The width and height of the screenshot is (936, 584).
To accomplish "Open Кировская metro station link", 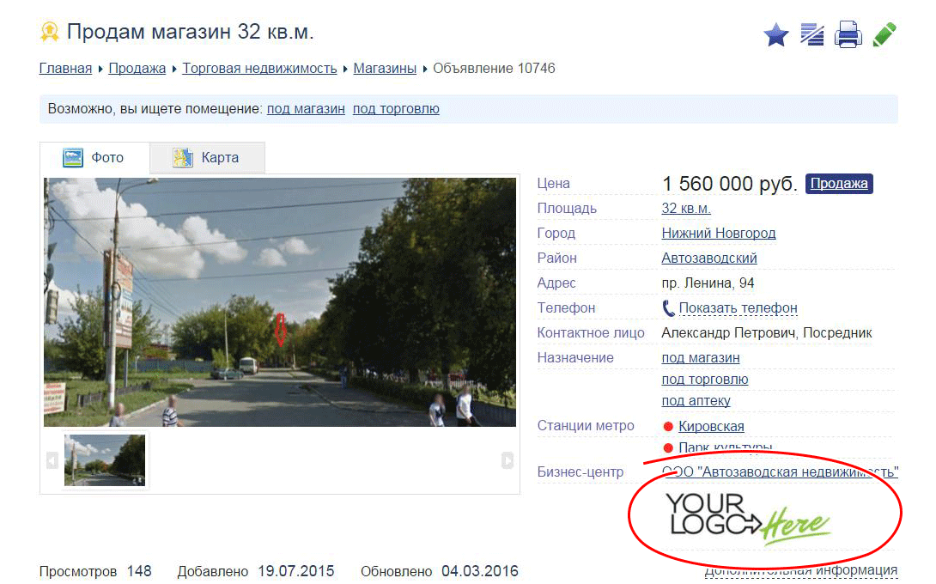I will [711, 427].
